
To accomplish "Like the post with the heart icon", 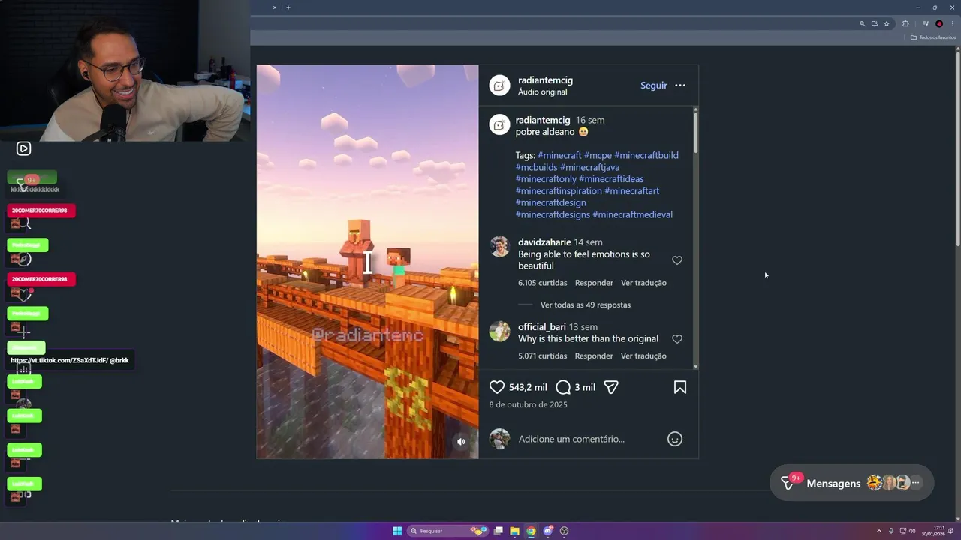I will [497, 387].
